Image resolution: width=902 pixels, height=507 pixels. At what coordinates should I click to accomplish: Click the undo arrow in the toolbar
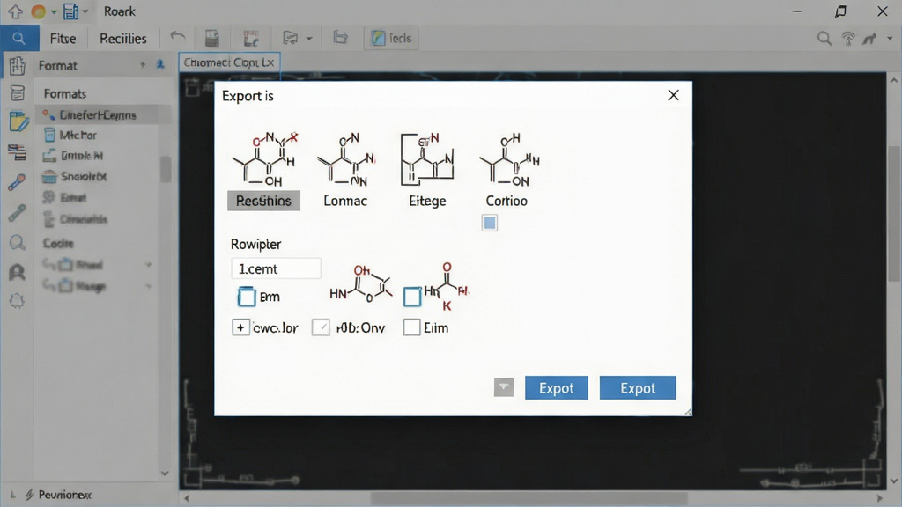[178, 38]
